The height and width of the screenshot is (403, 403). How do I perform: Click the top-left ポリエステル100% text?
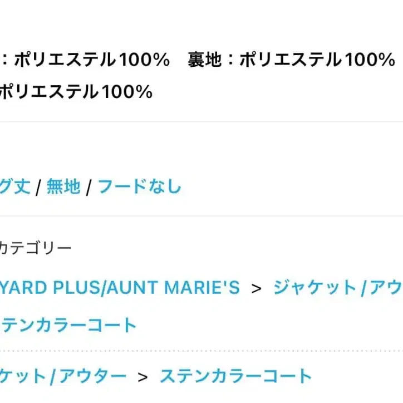point(91,60)
